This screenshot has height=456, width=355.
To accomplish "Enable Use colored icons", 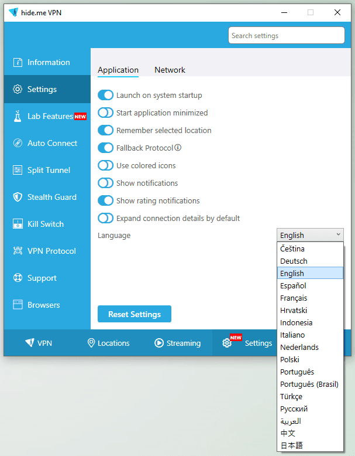I will coord(105,165).
